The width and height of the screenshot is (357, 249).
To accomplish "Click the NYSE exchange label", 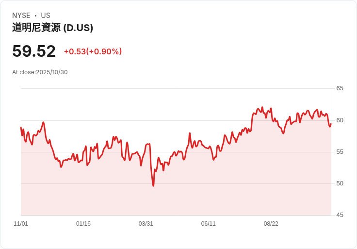I will tap(21, 16).
